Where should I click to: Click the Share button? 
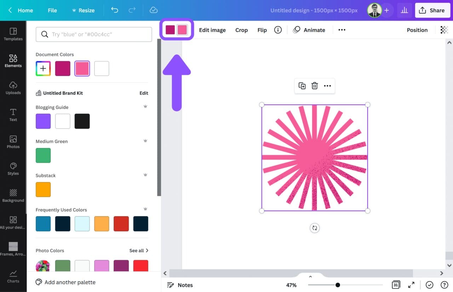point(432,10)
